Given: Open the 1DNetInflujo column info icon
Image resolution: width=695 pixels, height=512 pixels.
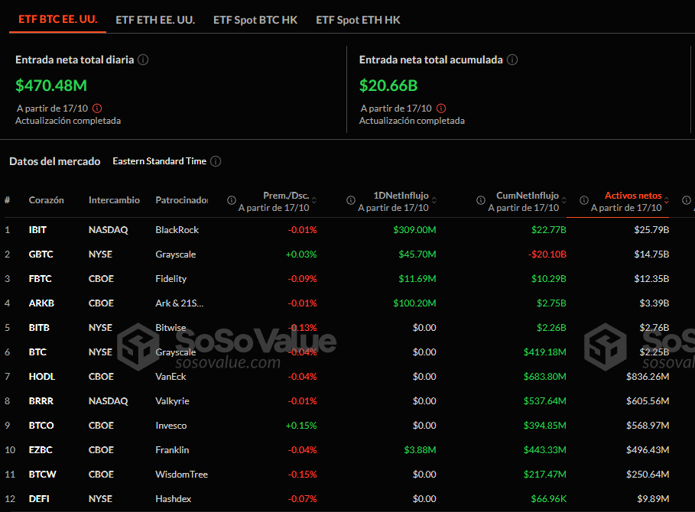Looking at the screenshot, I should (352, 200).
